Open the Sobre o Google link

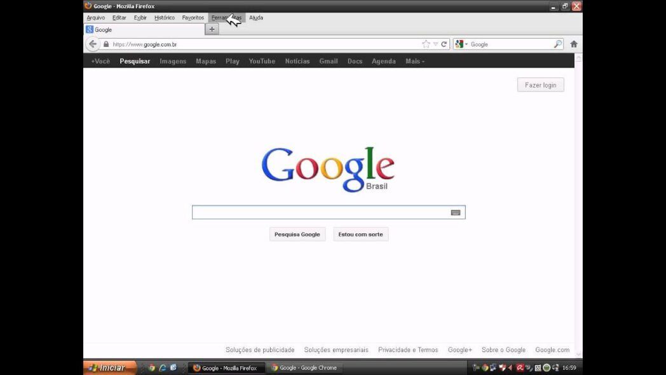click(503, 350)
